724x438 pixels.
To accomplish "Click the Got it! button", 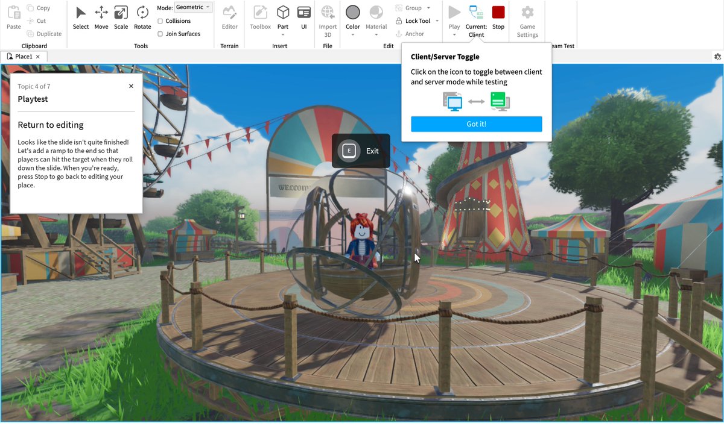I will (477, 124).
